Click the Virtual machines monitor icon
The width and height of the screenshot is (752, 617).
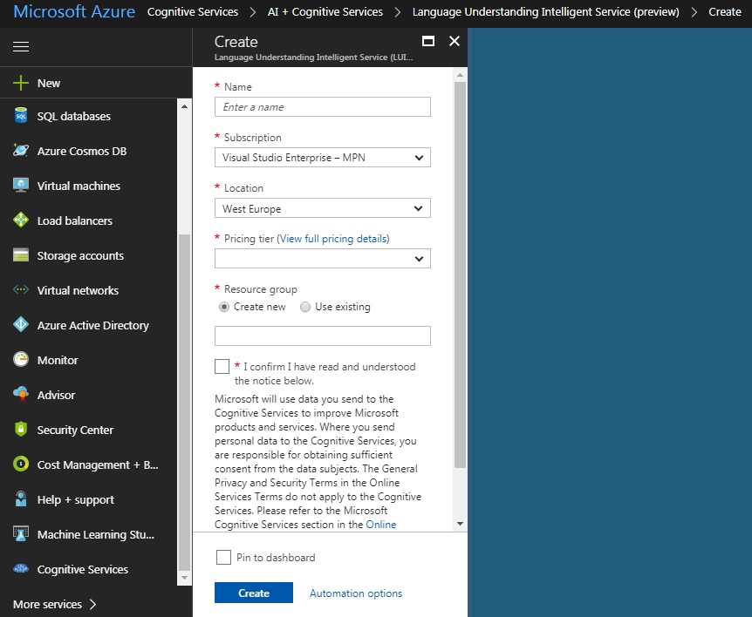21,186
